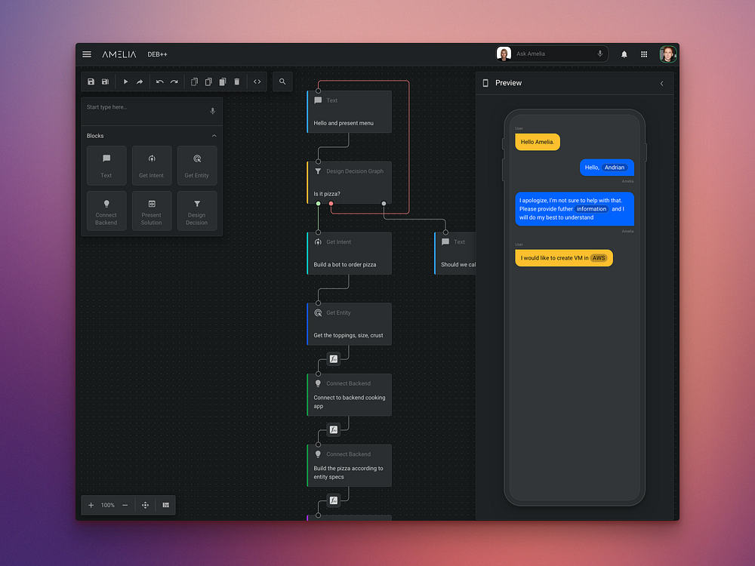Run the conversation flow with the play icon
Viewport: 755px width, 566px height.
125,82
